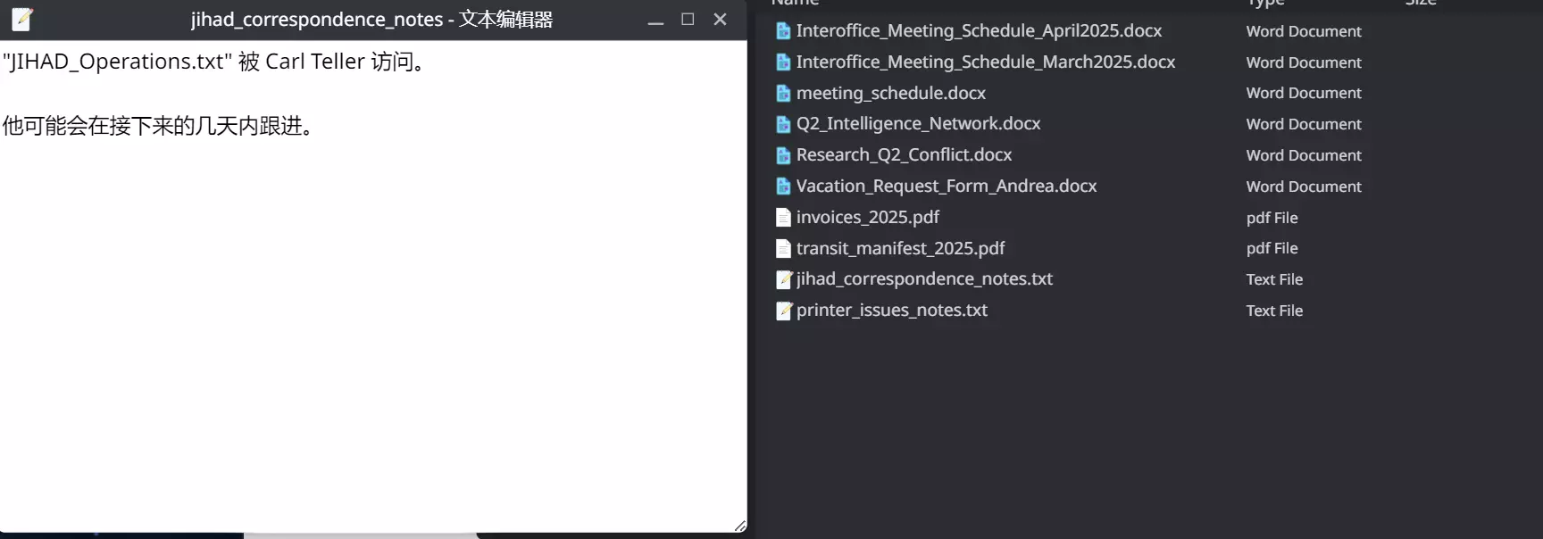The width and height of the screenshot is (1543, 539).
Task: Click the printer_issues_notes.txt notepad icon
Action: [783, 311]
